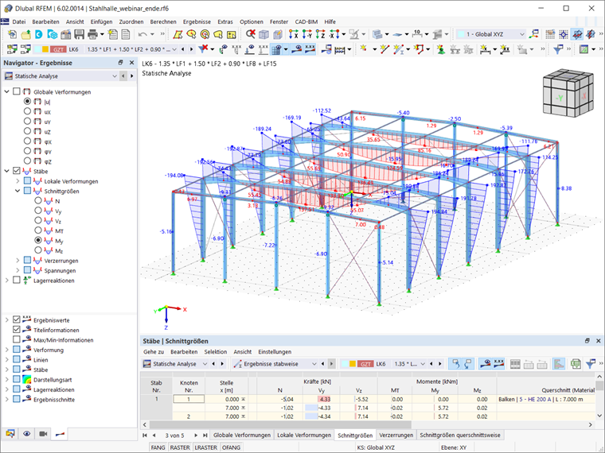
Task: Click the print icon in top toolbar
Action: (94, 35)
